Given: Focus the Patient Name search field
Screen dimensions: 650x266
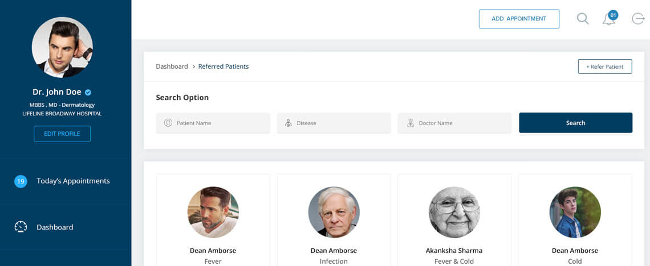Looking at the screenshot, I should coord(220,123).
